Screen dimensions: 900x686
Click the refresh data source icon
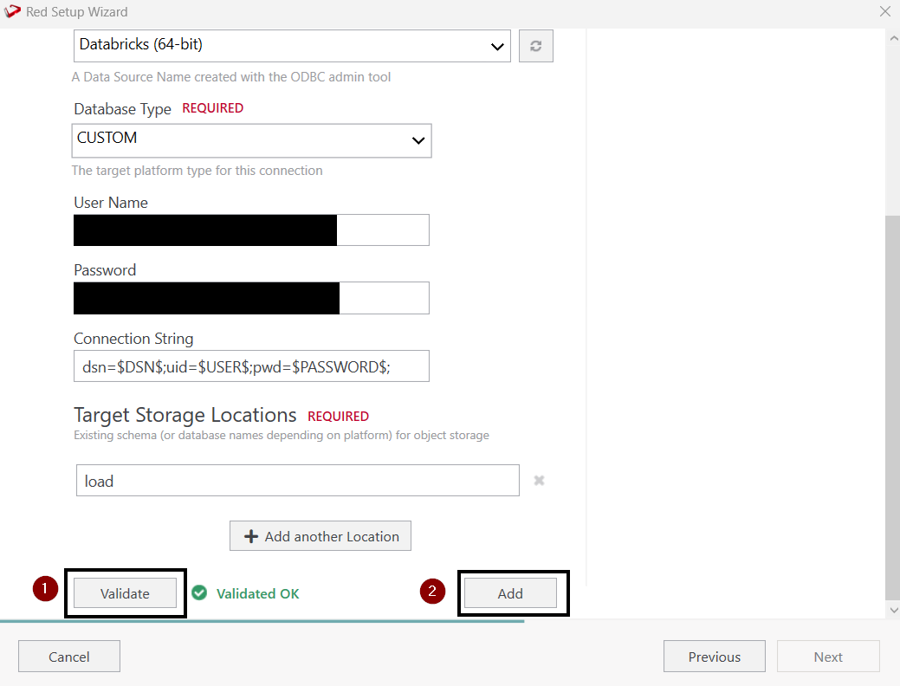pos(535,46)
